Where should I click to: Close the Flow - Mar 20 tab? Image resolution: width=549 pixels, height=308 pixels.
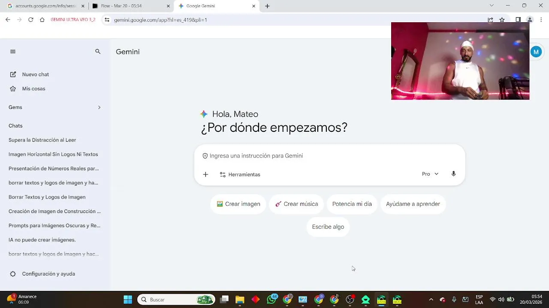[169, 6]
